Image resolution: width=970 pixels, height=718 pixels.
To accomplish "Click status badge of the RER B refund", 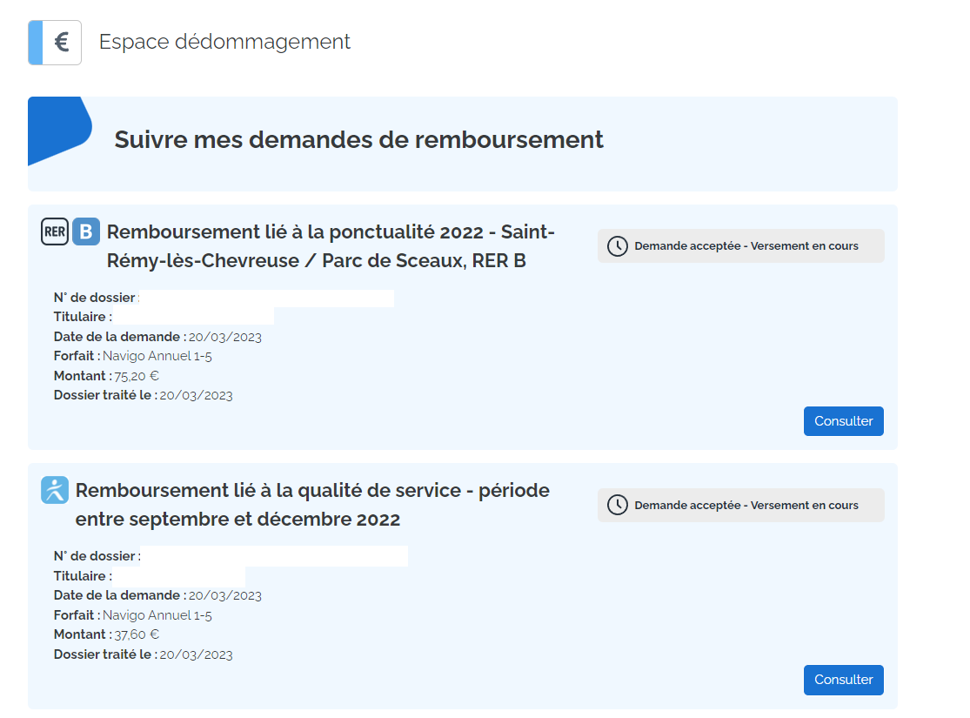I will (740, 245).
